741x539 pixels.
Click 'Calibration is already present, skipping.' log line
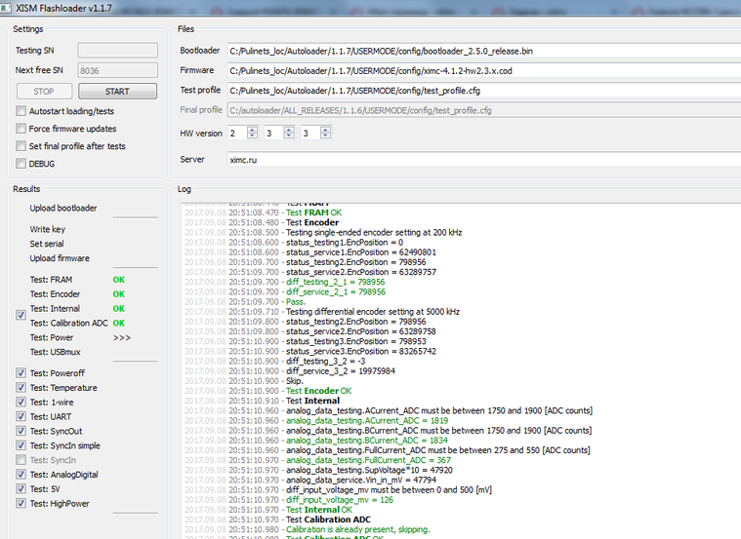click(x=357, y=529)
